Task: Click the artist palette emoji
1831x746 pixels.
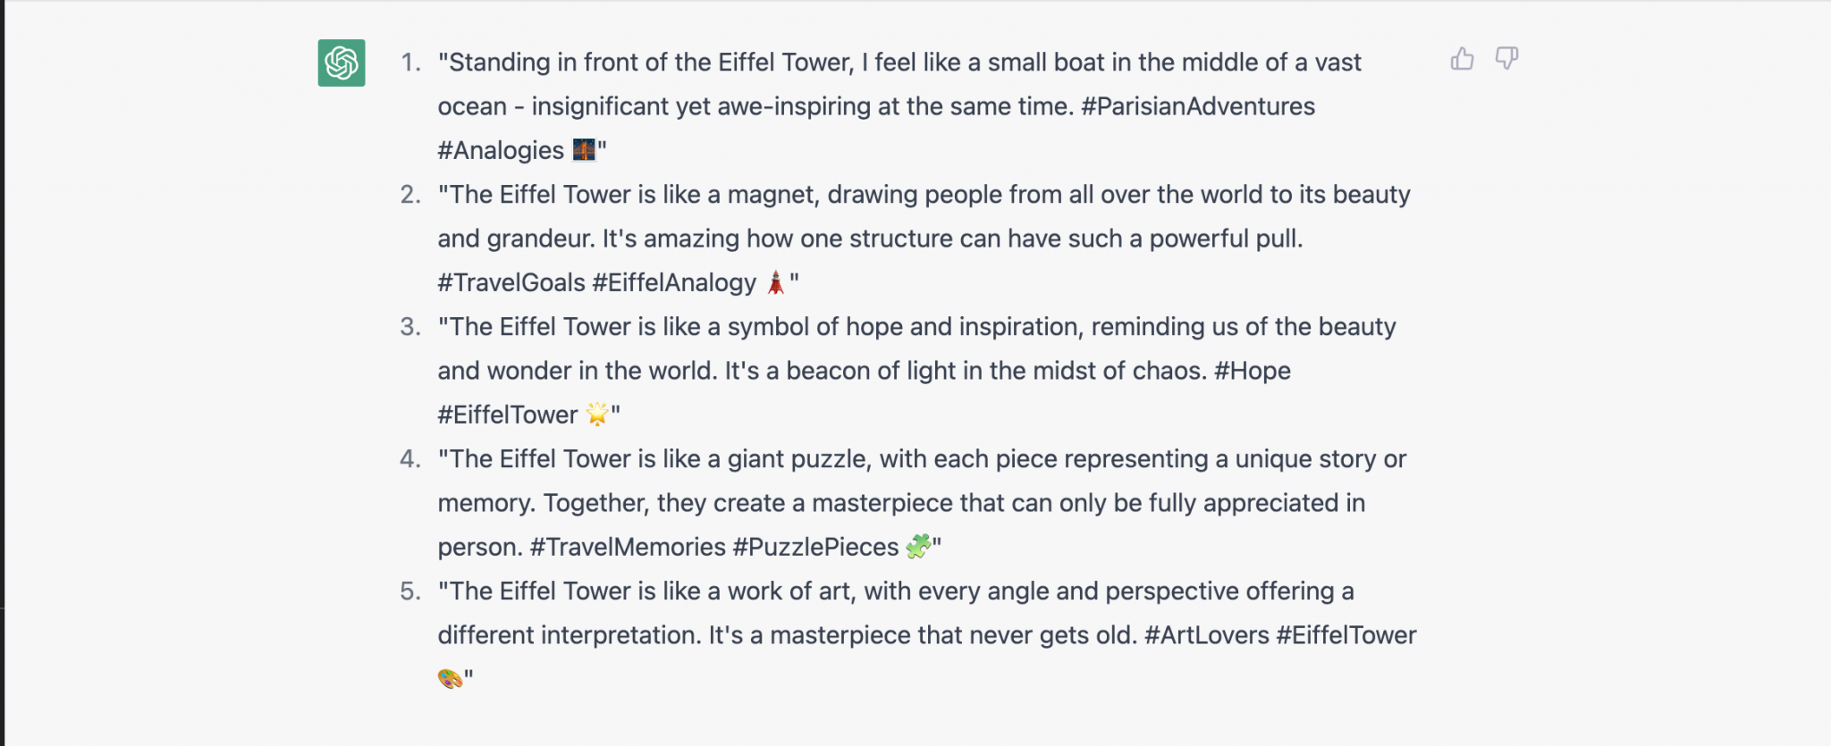Action: pos(450,679)
